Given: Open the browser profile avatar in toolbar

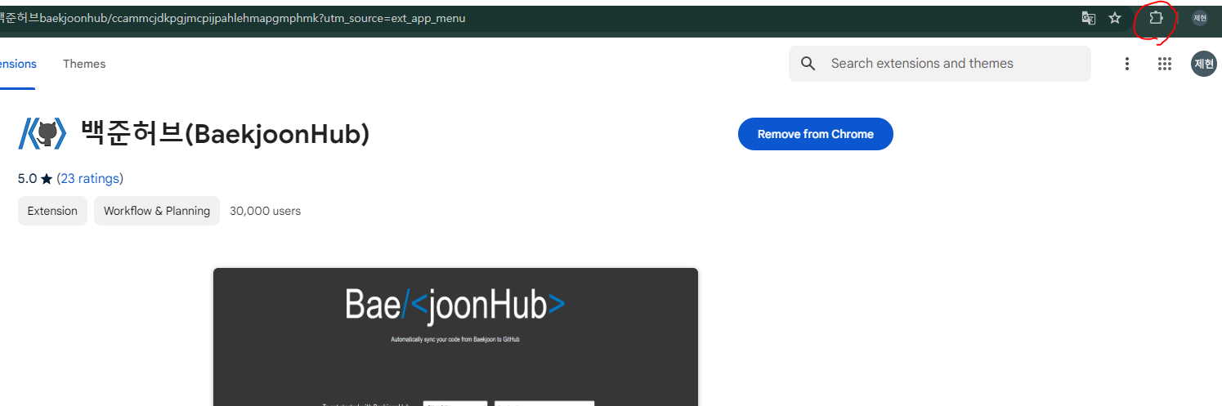Looking at the screenshot, I should (1199, 18).
